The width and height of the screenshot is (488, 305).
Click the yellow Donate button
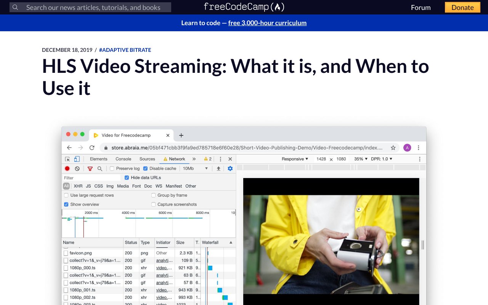coord(462,7)
